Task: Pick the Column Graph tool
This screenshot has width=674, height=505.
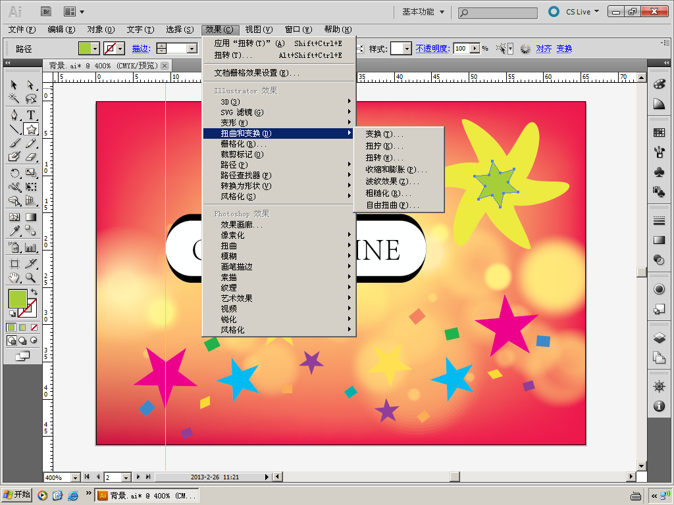Action: pos(30,247)
